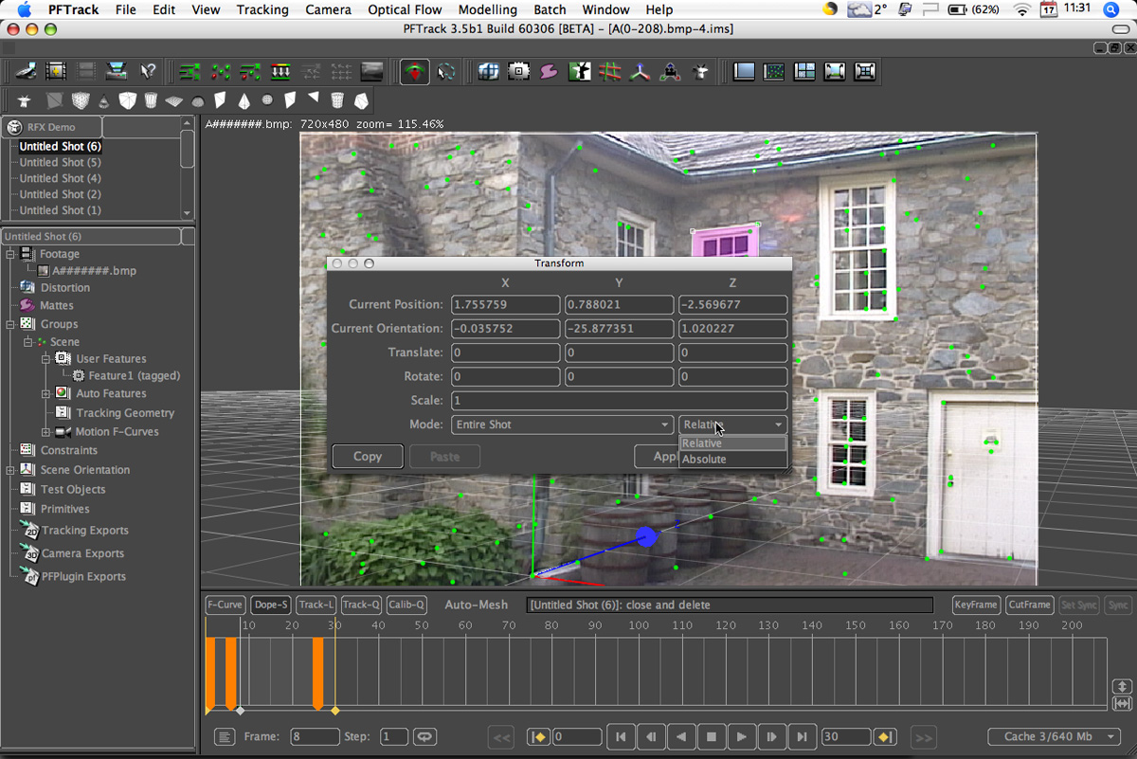
Task: Add a flat grid plane primitive
Action: click(x=174, y=100)
